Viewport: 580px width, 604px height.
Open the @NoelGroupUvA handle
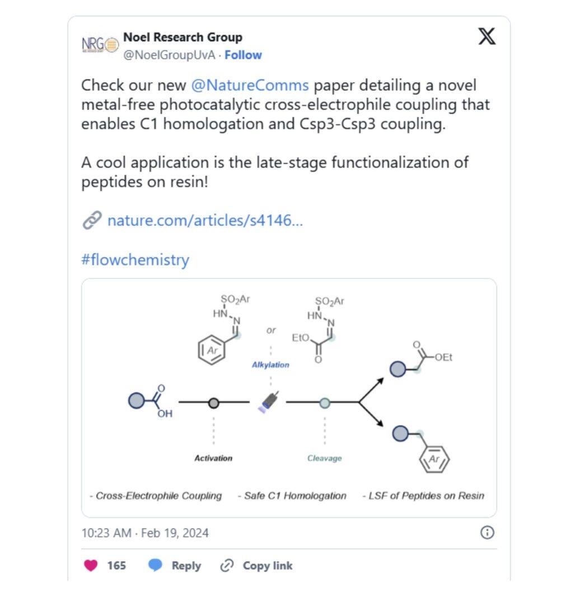coord(169,55)
